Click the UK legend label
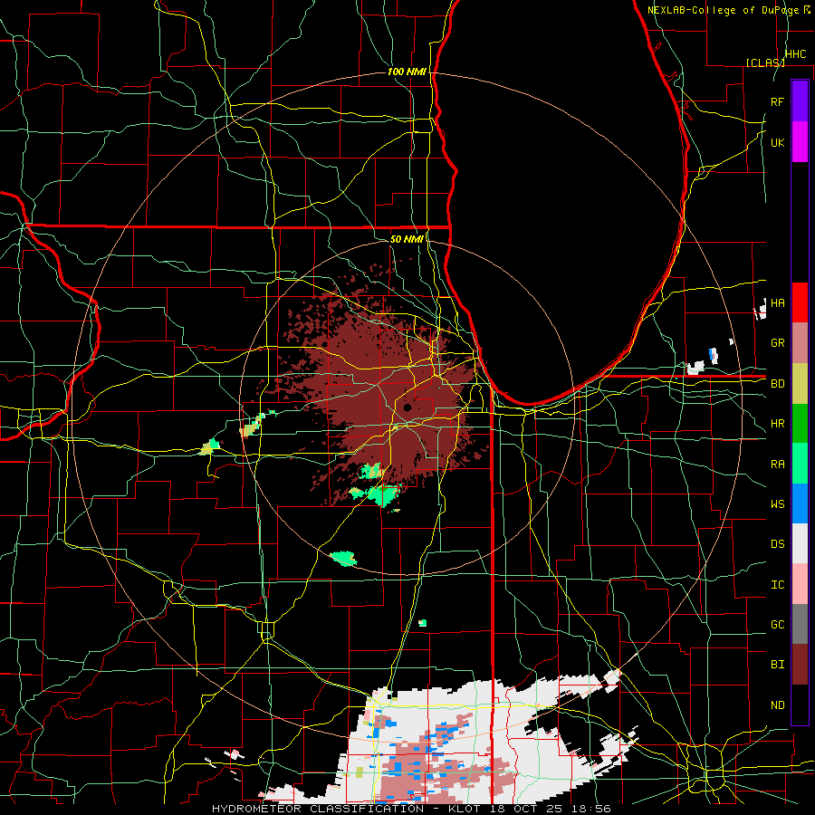815x815 pixels. [777, 142]
